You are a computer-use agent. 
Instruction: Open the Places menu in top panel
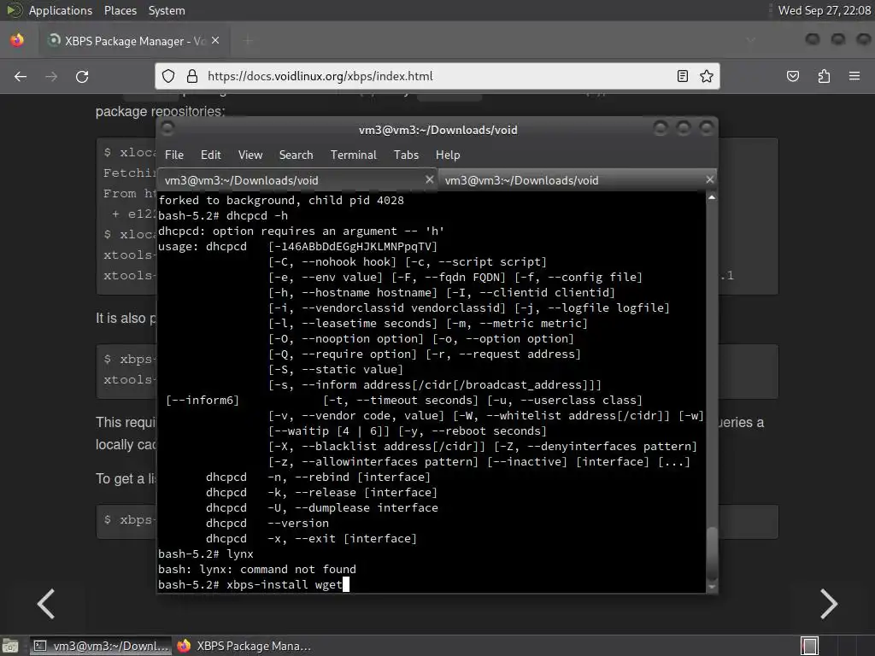coord(120,10)
